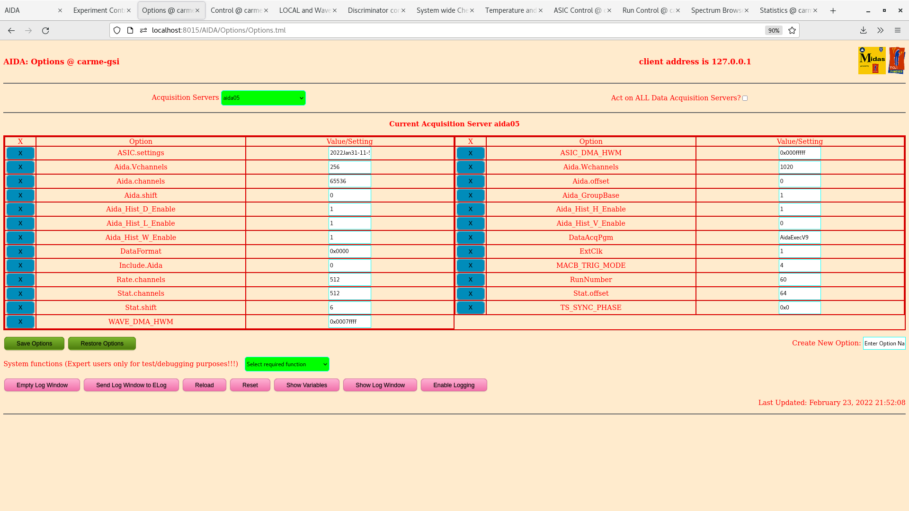Viewport: 909px width, 511px height.
Task: Click the 90% zoom level indicator
Action: click(x=774, y=30)
